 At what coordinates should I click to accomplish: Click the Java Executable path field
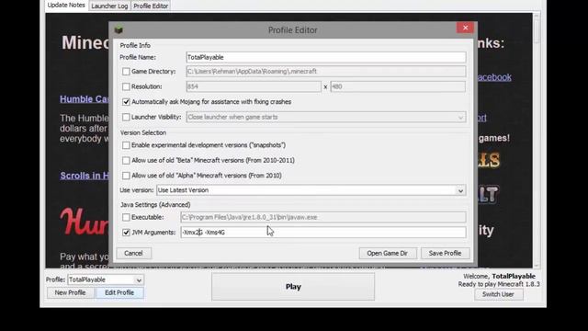323,217
